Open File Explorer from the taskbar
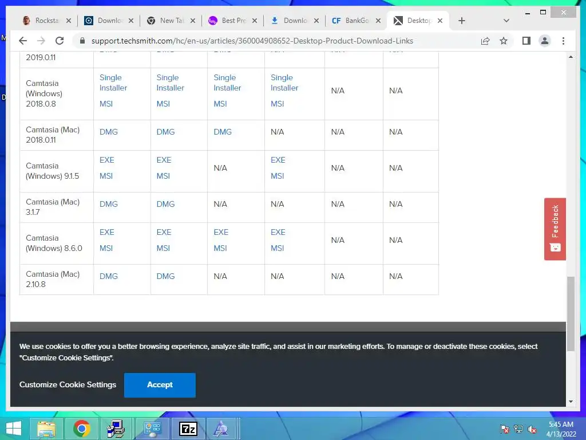Image resolution: width=586 pixels, height=440 pixels. (x=46, y=429)
